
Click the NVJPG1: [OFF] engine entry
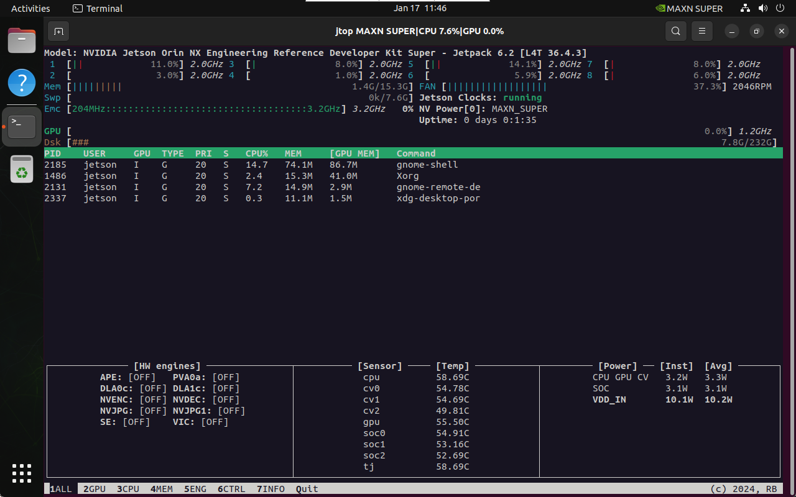click(209, 411)
